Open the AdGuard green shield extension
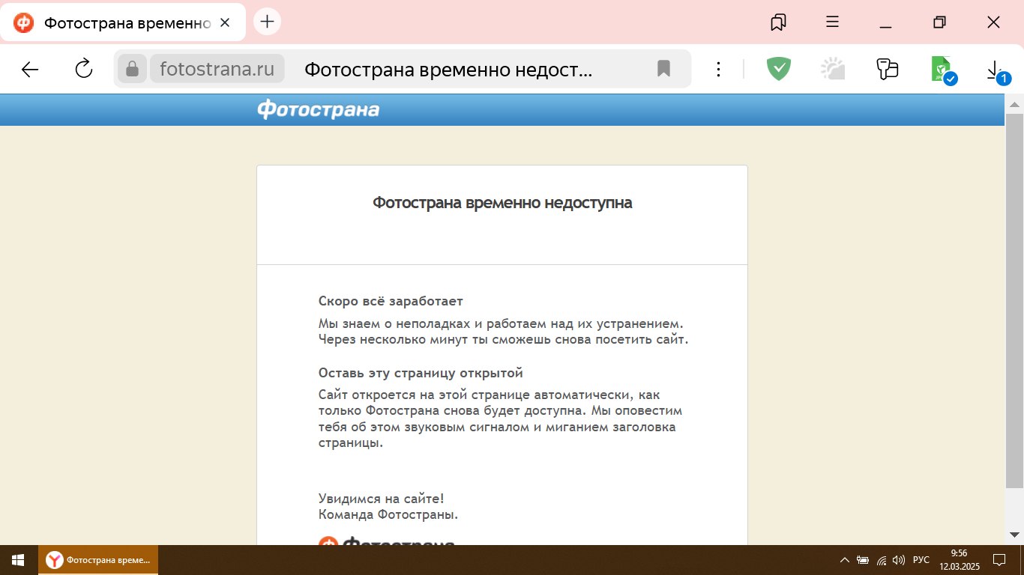This screenshot has width=1024, height=575. click(x=779, y=70)
